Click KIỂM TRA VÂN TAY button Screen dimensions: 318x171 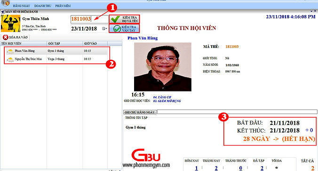[124, 28]
